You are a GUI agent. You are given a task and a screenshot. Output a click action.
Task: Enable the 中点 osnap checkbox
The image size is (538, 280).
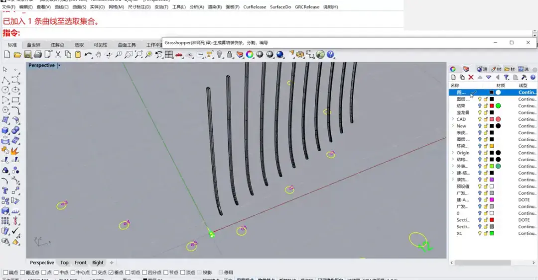(56, 273)
